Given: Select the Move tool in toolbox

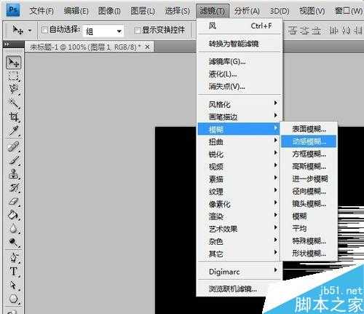Looking at the screenshot, I should coord(13,63).
